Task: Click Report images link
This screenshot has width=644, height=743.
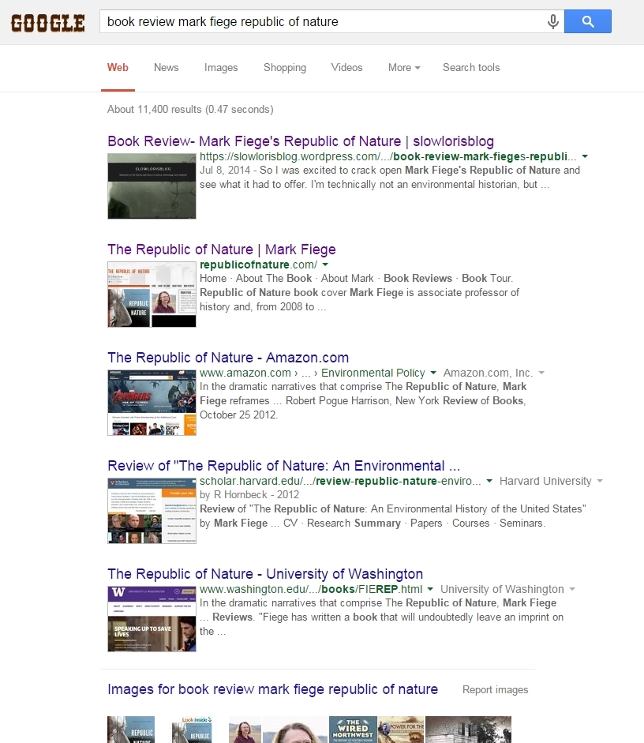Action: [495, 690]
